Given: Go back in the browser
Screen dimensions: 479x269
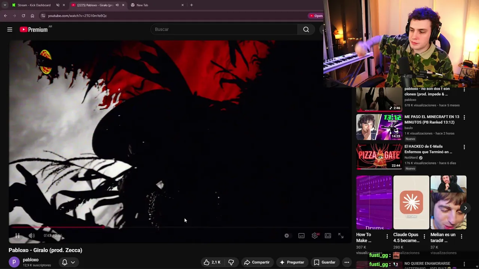Looking at the screenshot, I should coord(6,16).
